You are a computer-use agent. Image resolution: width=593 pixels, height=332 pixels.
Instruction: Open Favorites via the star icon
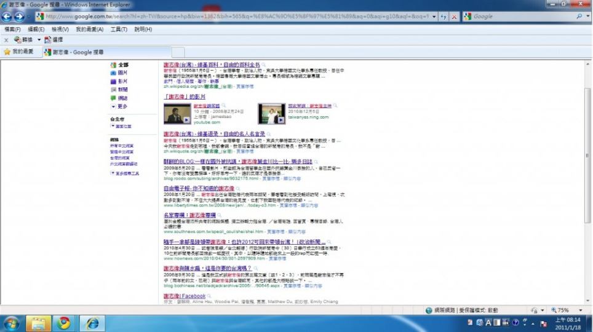pyautogui.click(x=7, y=52)
